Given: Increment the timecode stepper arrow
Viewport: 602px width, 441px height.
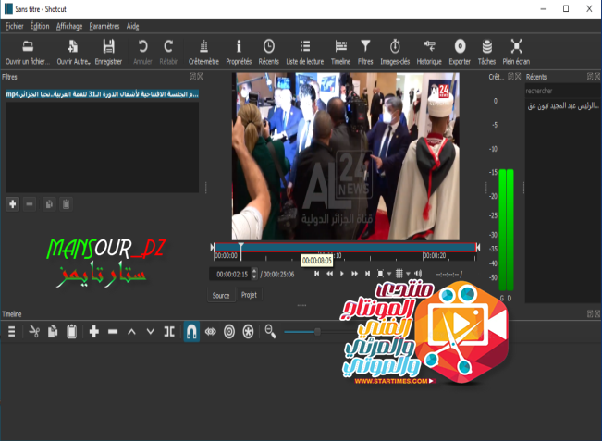Looking at the screenshot, I should click(x=254, y=271).
